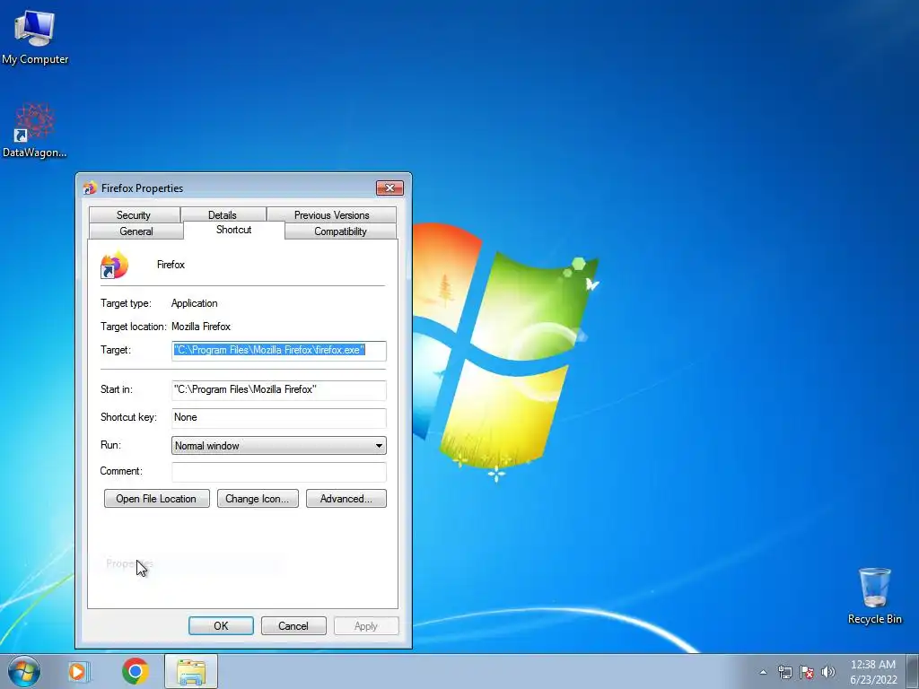Cancel the Firefox Properties dialog
The image size is (919, 689).
(x=293, y=625)
